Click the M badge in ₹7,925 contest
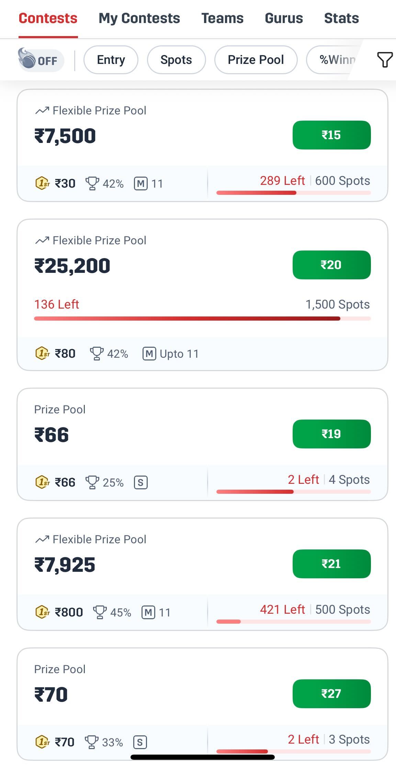Viewport: 396px width, 768px height. [148, 612]
